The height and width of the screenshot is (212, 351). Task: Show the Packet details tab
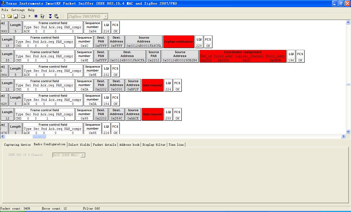[104, 145]
